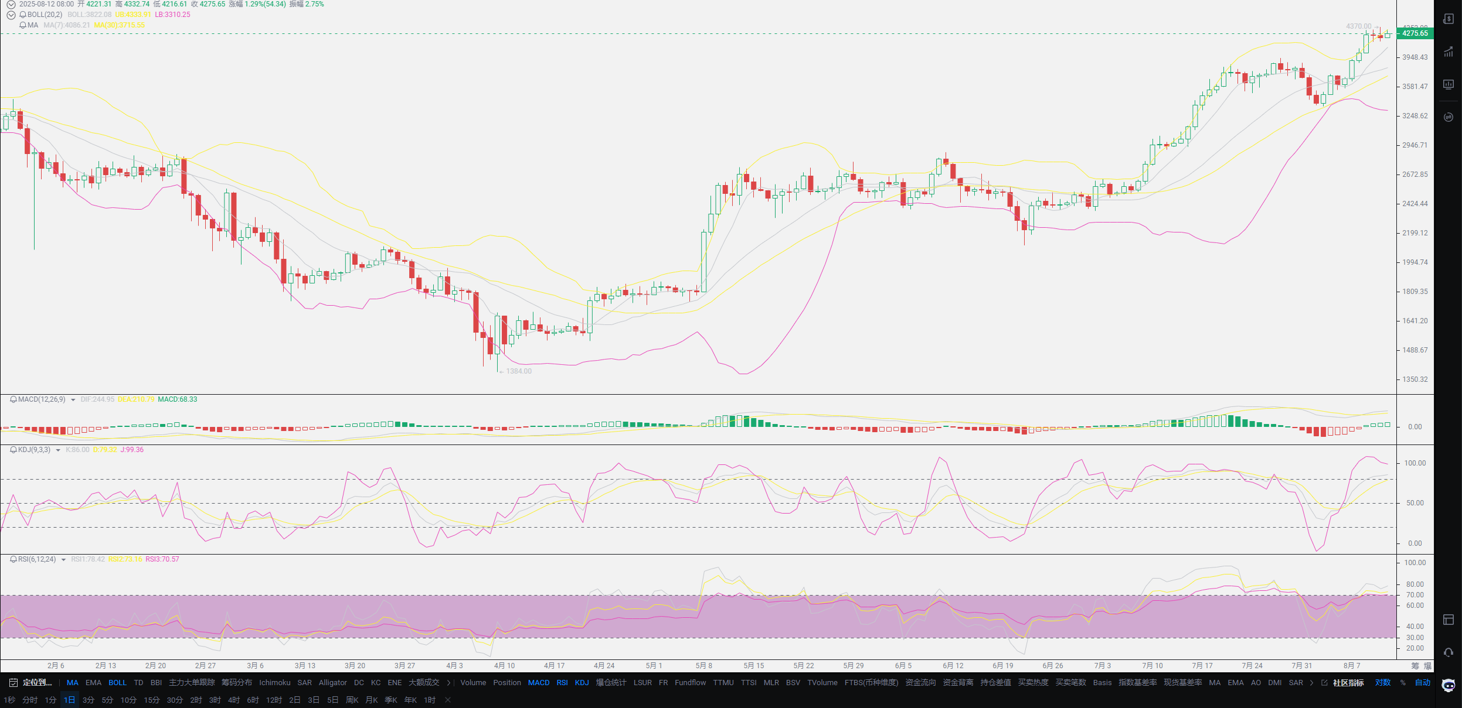Enable the 筹码分布 indicator
The height and width of the screenshot is (708, 1462).
tap(237, 683)
